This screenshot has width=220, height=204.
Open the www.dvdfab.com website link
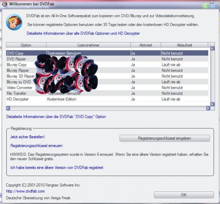point(25,191)
